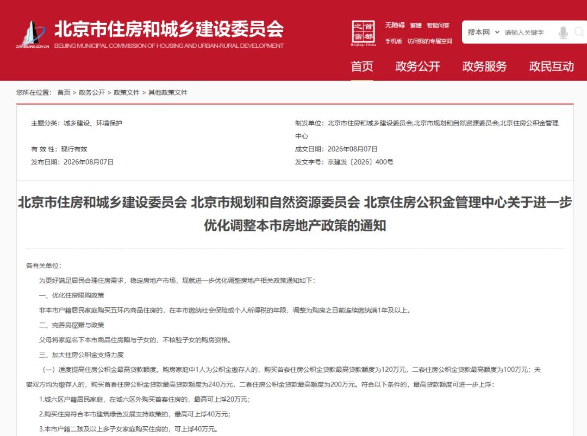Click the Beijing housing commission building logo
Viewport: 587px width, 436px height.
[33, 34]
